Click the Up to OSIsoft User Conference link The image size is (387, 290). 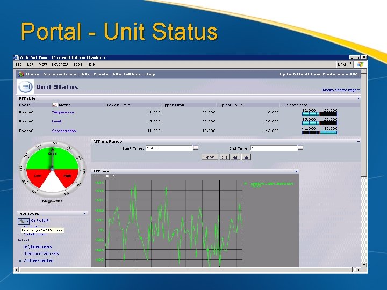(x=320, y=74)
